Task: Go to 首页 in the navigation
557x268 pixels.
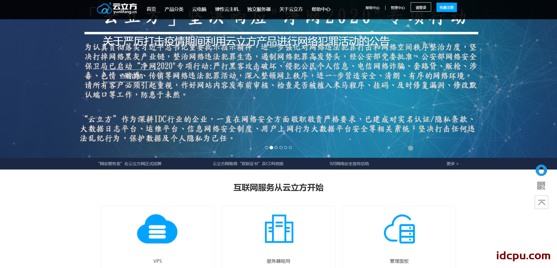Action: pyautogui.click(x=151, y=9)
